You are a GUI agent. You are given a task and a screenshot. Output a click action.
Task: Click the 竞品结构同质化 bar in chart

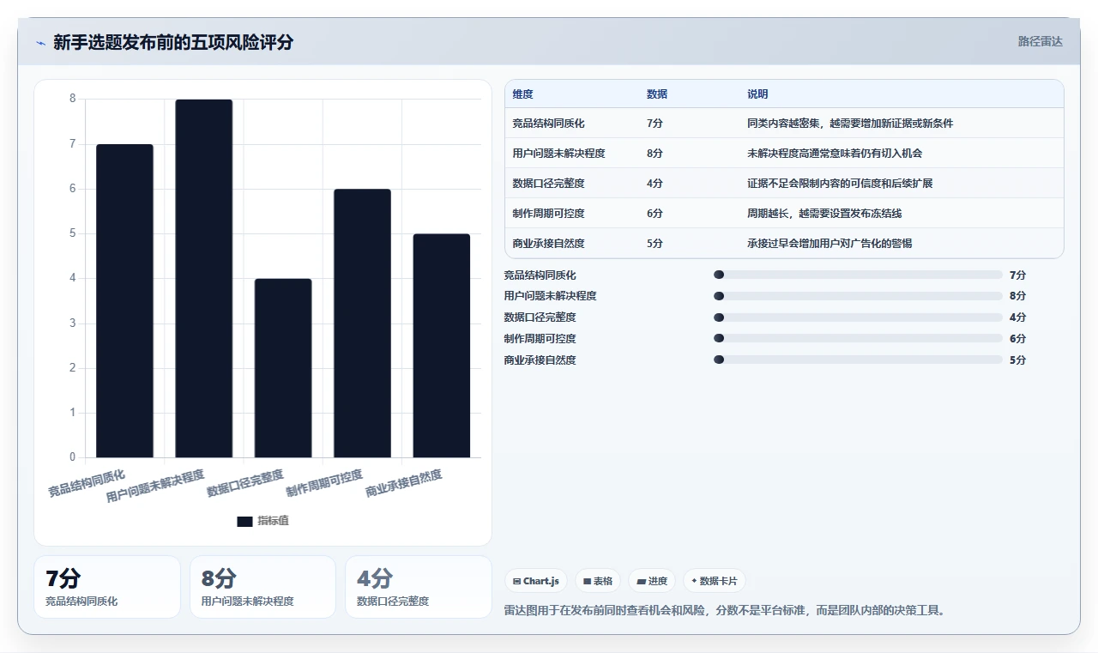tap(124, 300)
